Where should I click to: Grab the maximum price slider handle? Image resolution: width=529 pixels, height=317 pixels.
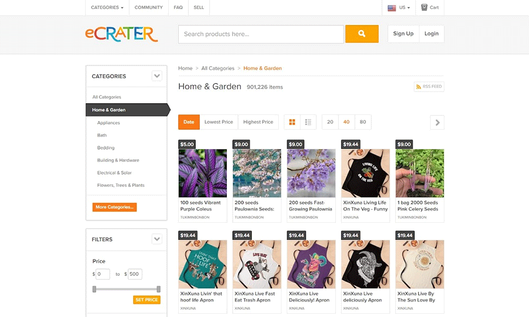(x=158, y=289)
